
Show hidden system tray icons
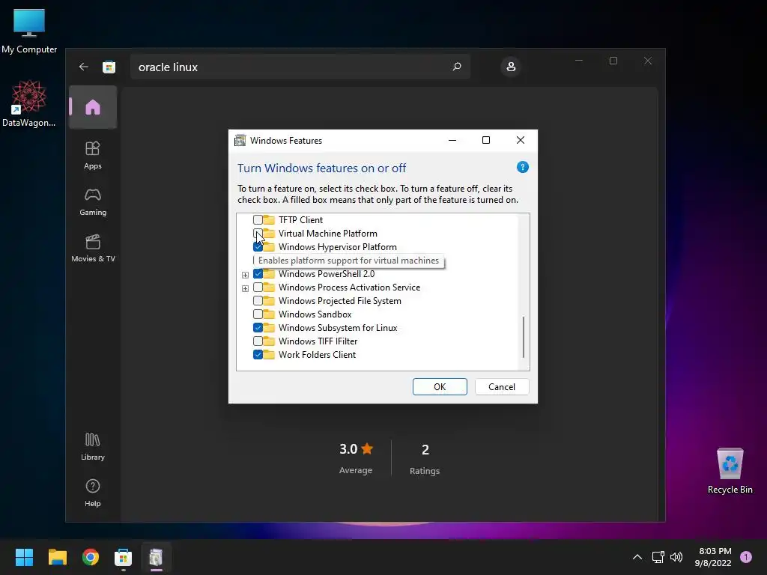point(637,557)
